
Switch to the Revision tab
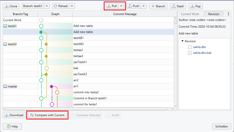(214, 14)
